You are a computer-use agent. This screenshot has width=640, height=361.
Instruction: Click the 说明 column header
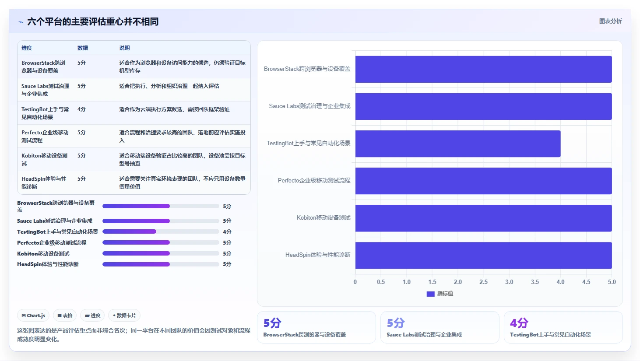(125, 48)
